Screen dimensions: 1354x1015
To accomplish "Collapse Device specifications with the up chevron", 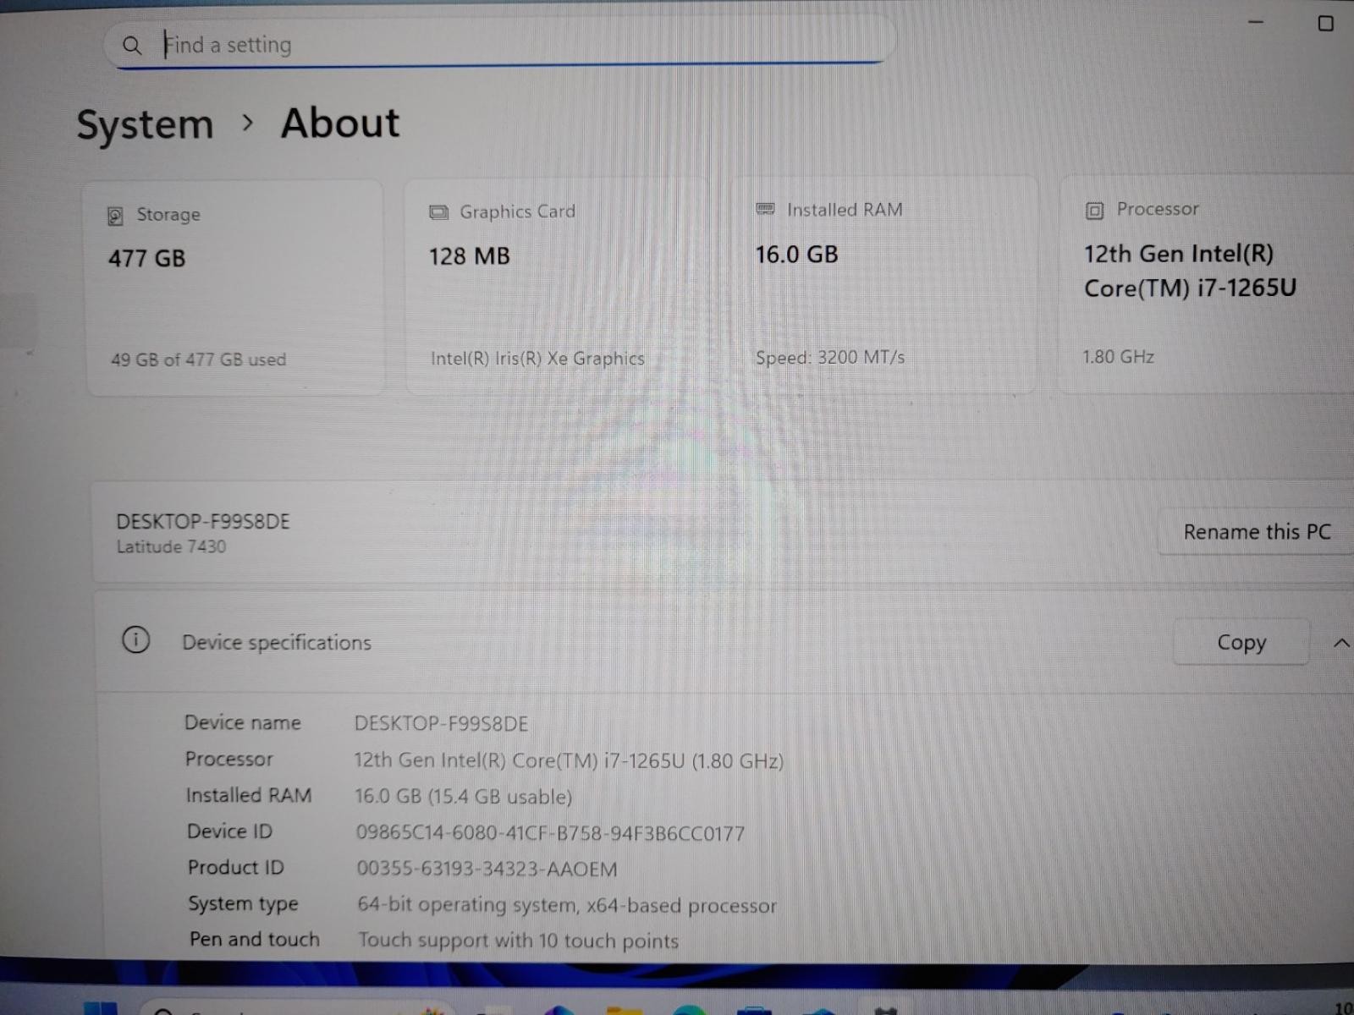I will click(1340, 644).
